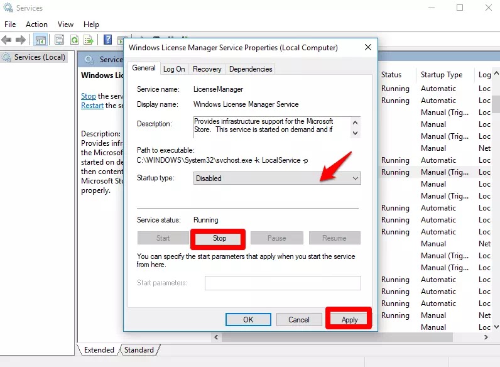Open the Recovery tab

point(207,69)
